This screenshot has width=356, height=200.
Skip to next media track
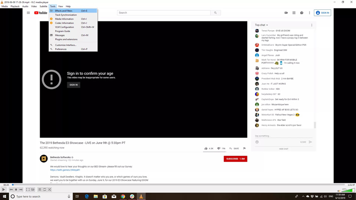point(21,190)
